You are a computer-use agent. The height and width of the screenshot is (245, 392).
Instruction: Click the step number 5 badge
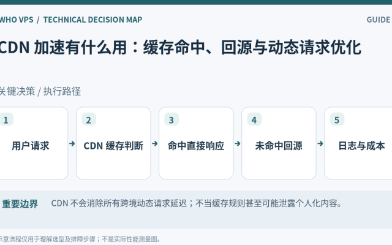pyautogui.click(x=337, y=120)
